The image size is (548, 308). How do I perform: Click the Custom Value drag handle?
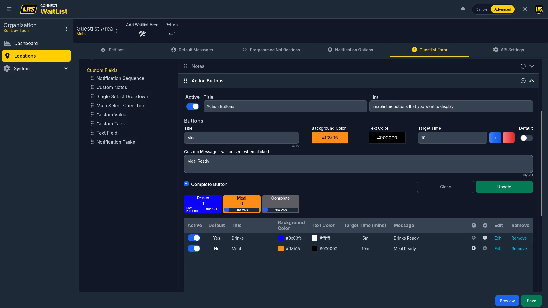(x=92, y=114)
